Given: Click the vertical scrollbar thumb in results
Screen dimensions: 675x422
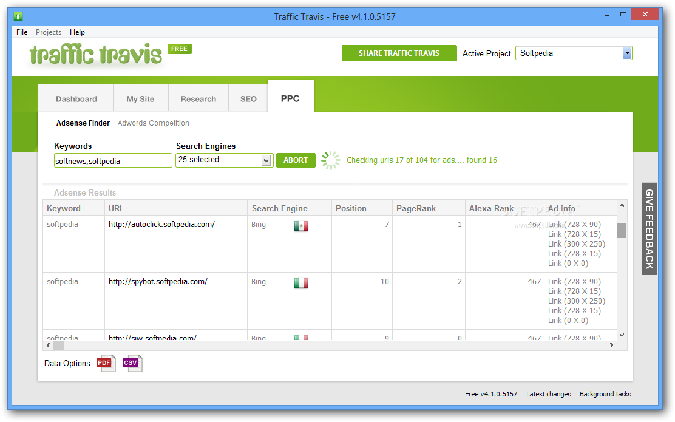Looking at the screenshot, I should [622, 230].
